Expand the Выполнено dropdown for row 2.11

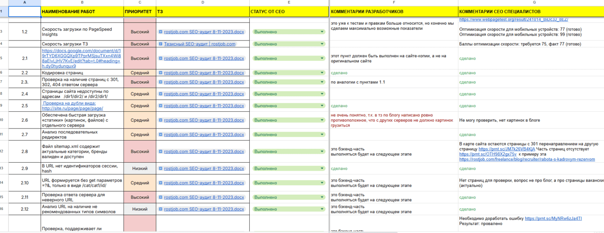point(322,197)
